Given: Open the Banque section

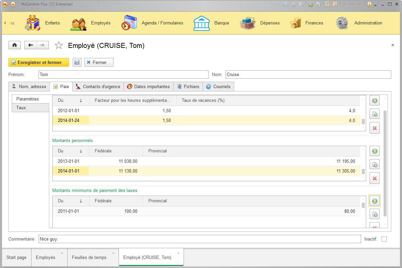Looking at the screenshot, I should 221,23.
